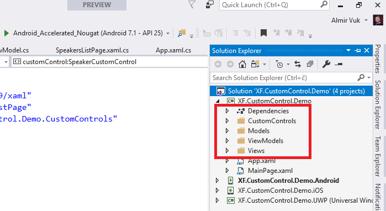Image resolution: width=386 pixels, height=211 pixels.
Task: Click the user profile avatar
Action: (378, 20)
